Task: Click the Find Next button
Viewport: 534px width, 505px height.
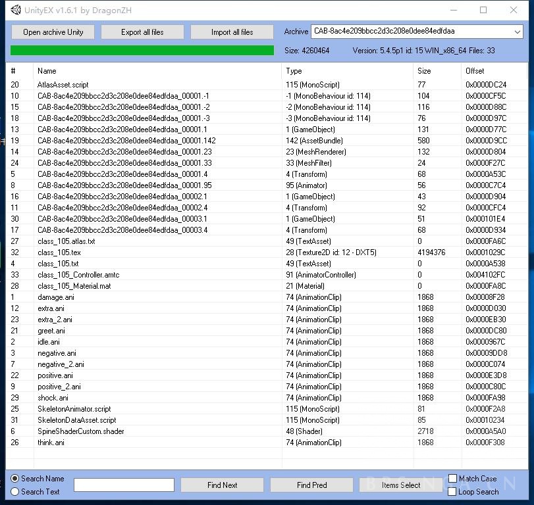Action: coord(222,485)
